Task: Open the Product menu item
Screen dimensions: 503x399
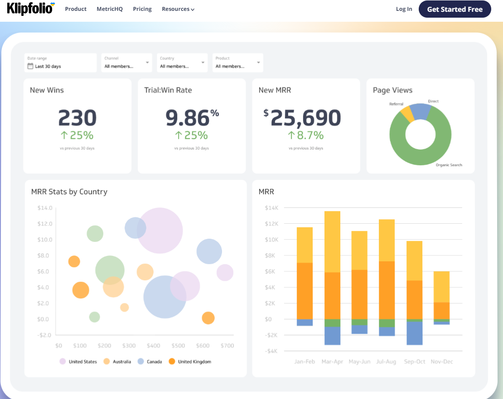Action: 76,9
